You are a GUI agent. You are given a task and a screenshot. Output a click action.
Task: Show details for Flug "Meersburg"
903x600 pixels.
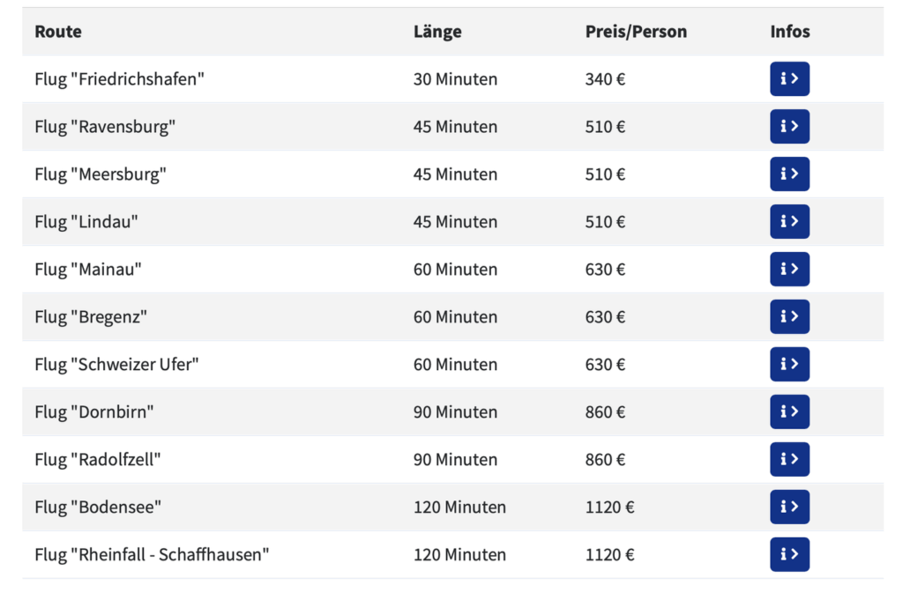tap(789, 174)
